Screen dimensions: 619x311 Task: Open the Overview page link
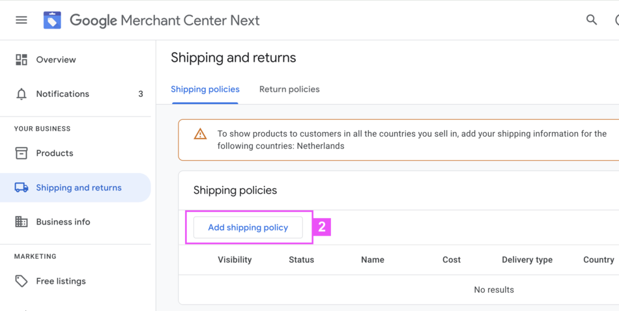point(56,60)
